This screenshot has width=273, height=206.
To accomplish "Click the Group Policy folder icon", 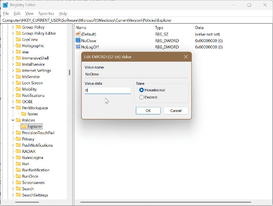I will [x=18, y=27].
